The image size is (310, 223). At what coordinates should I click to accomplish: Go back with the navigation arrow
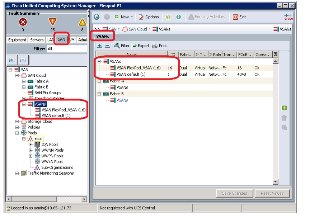pyautogui.click(x=97, y=17)
